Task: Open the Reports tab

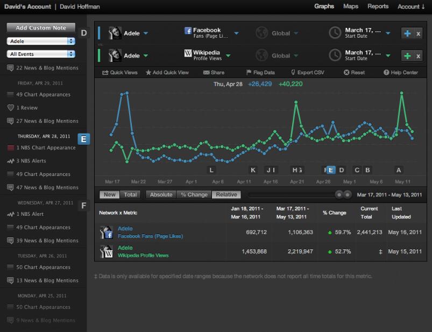Action: [x=378, y=6]
